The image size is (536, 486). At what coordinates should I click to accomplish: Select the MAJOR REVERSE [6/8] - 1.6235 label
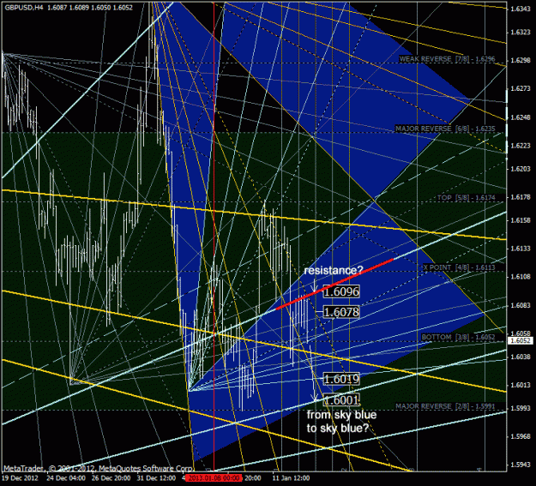coord(445,129)
